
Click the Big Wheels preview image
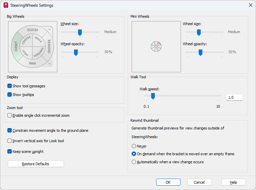33,47
